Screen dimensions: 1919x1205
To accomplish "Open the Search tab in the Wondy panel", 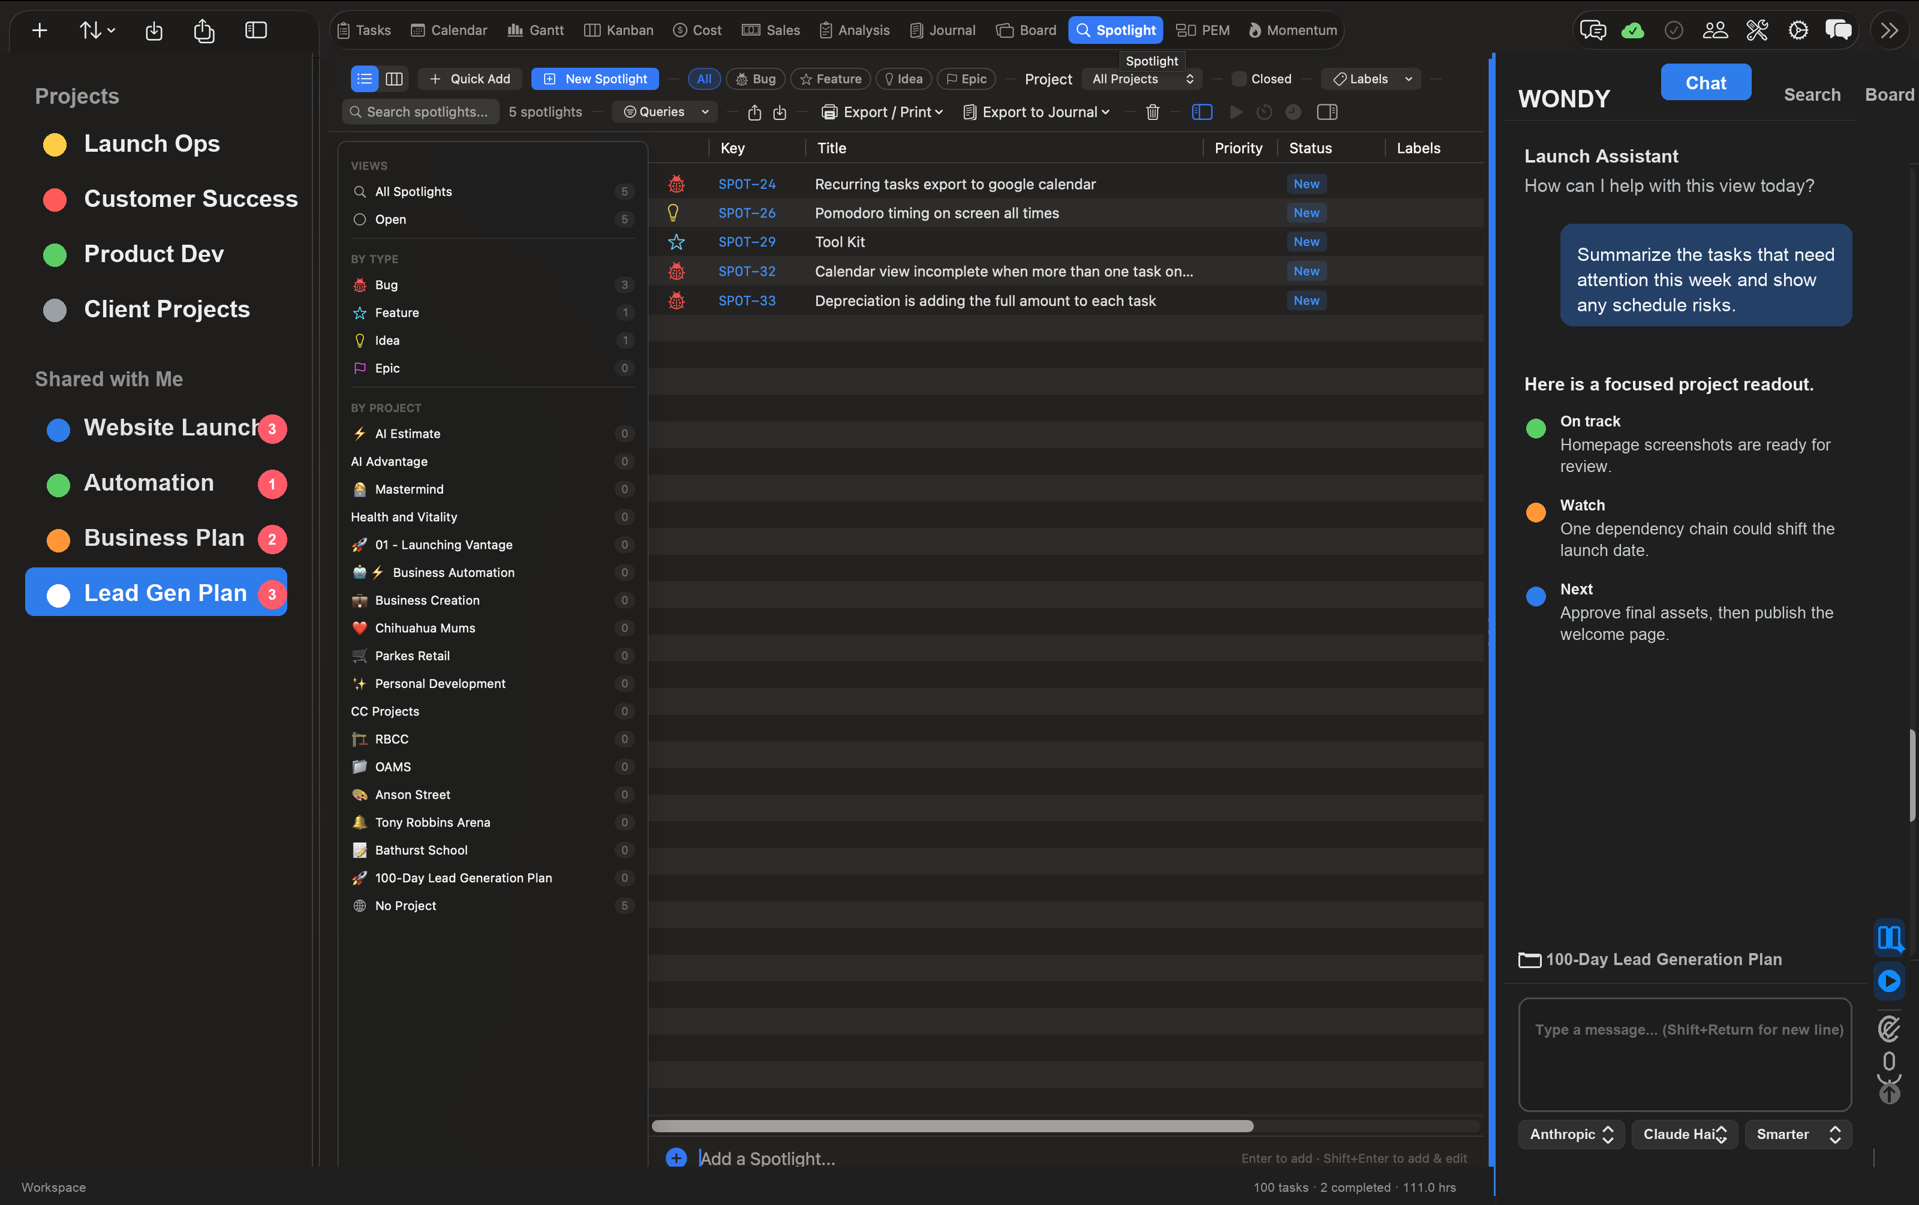I will click(1812, 95).
